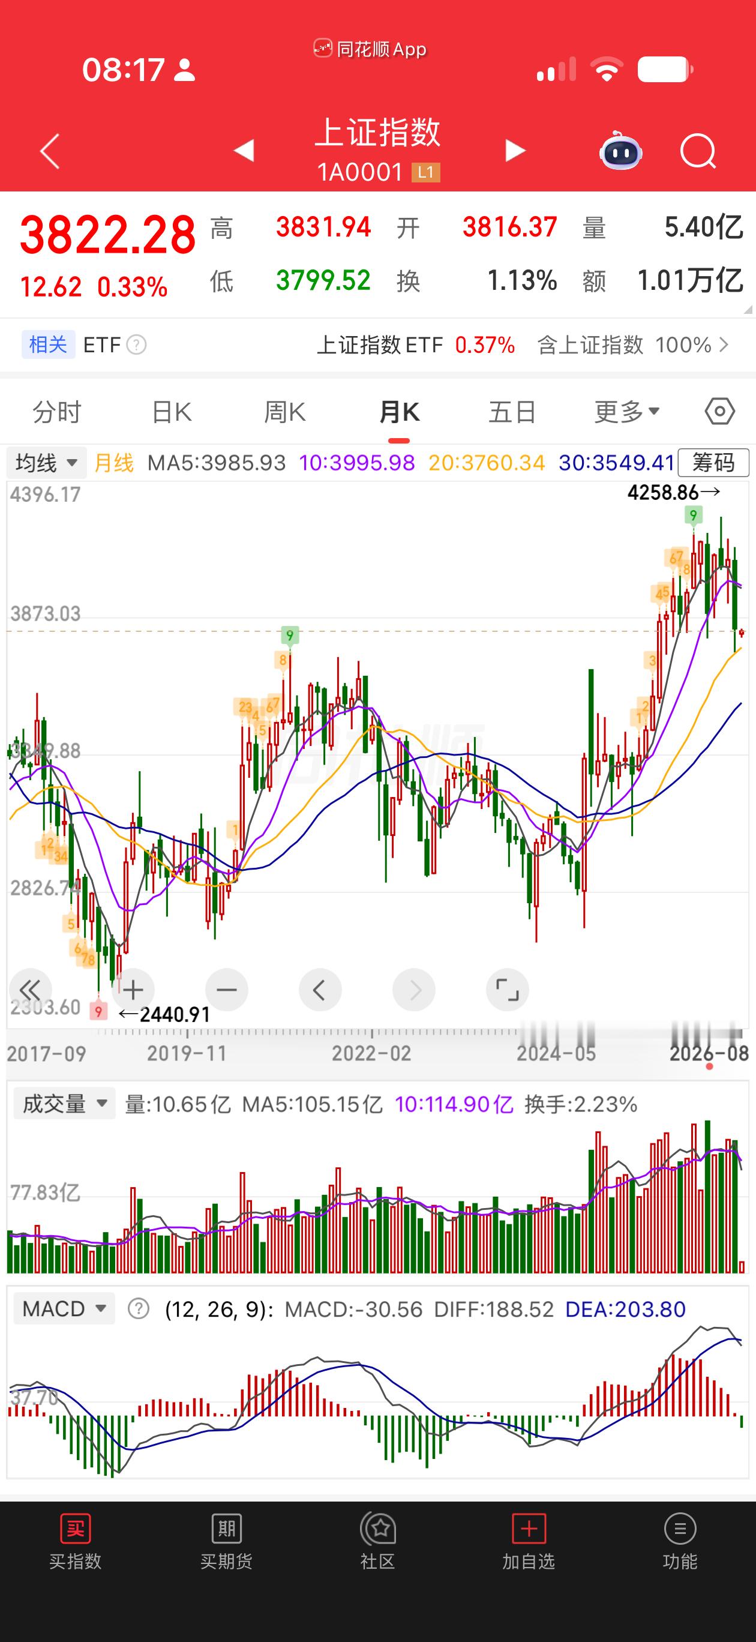
Task: Zoom out chart with minus button
Action: tap(226, 990)
